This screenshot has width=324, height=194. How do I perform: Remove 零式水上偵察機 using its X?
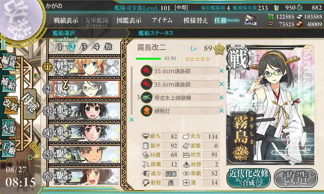pyautogui.click(x=222, y=97)
